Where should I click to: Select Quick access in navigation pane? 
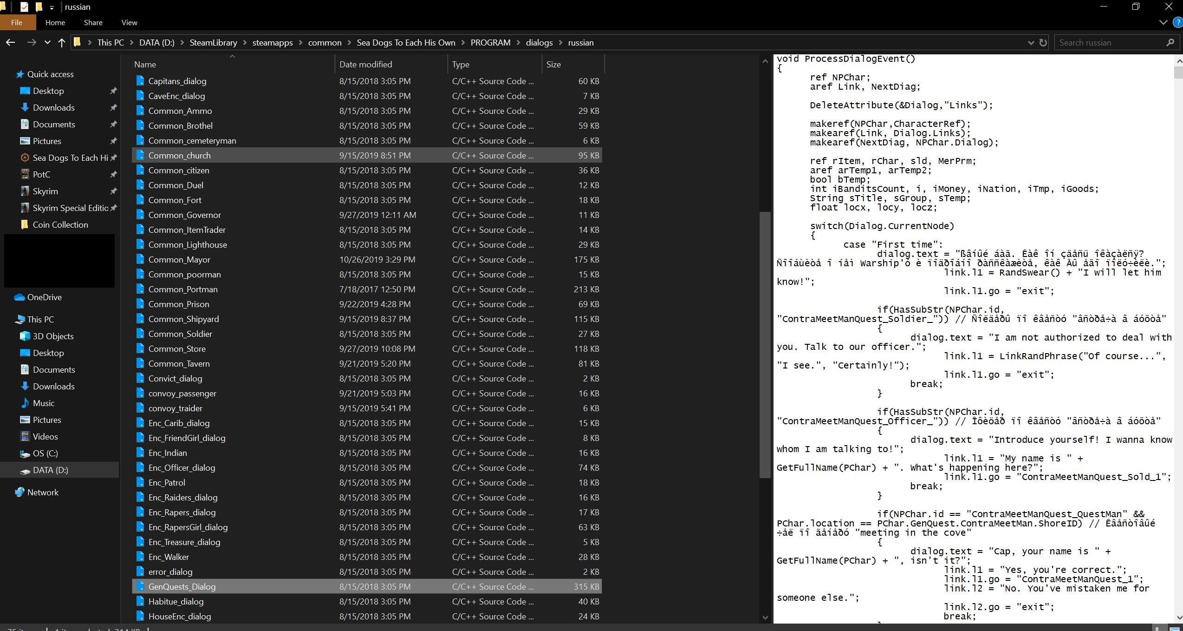pos(50,74)
